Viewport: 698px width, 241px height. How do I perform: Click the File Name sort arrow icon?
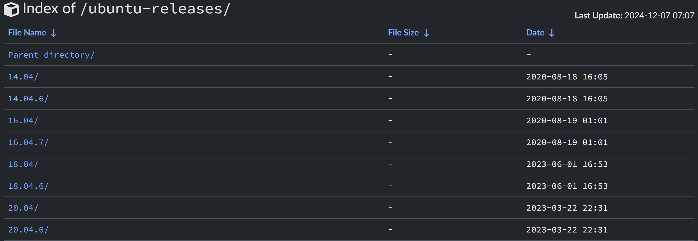coord(54,33)
